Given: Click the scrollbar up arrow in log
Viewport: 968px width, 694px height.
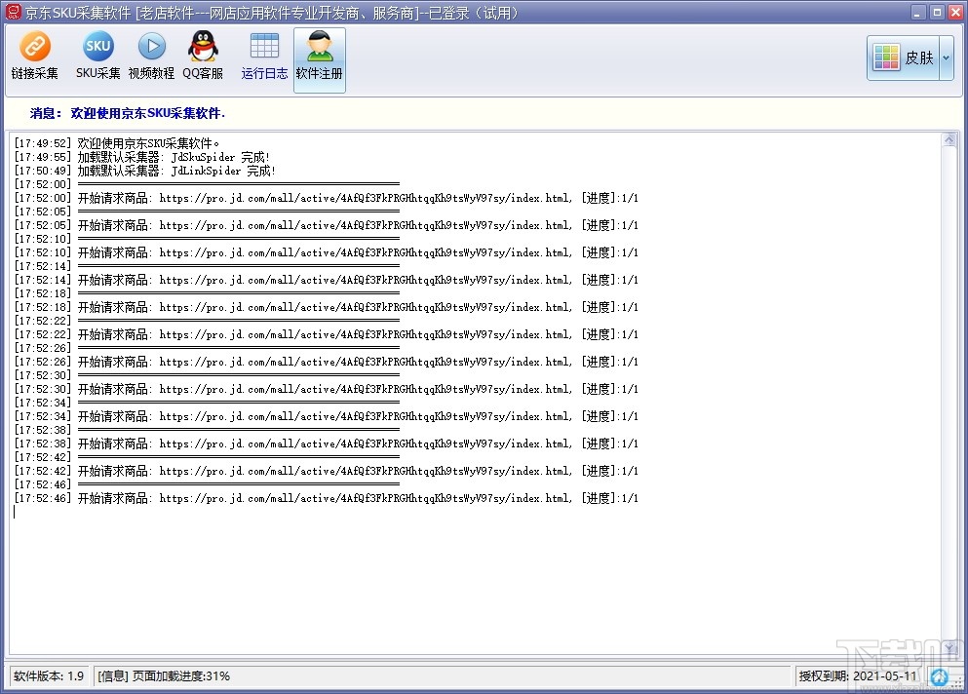Looking at the screenshot, I should click(949, 139).
